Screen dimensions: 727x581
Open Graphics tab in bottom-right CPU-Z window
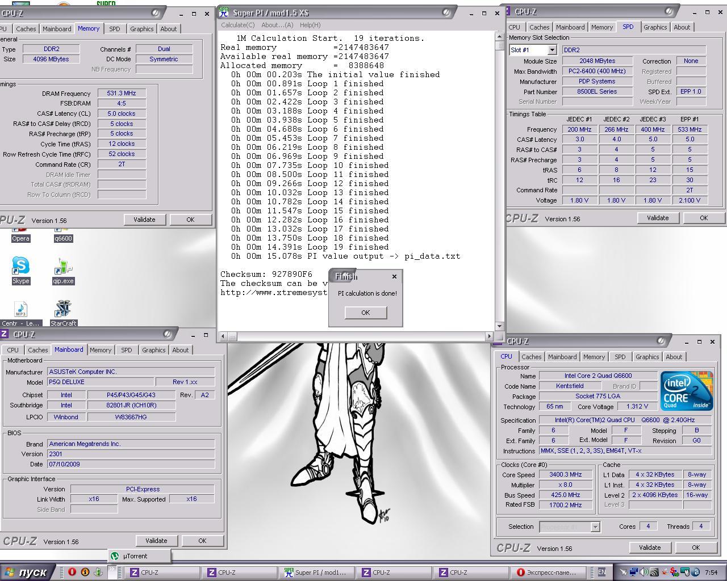pos(647,357)
